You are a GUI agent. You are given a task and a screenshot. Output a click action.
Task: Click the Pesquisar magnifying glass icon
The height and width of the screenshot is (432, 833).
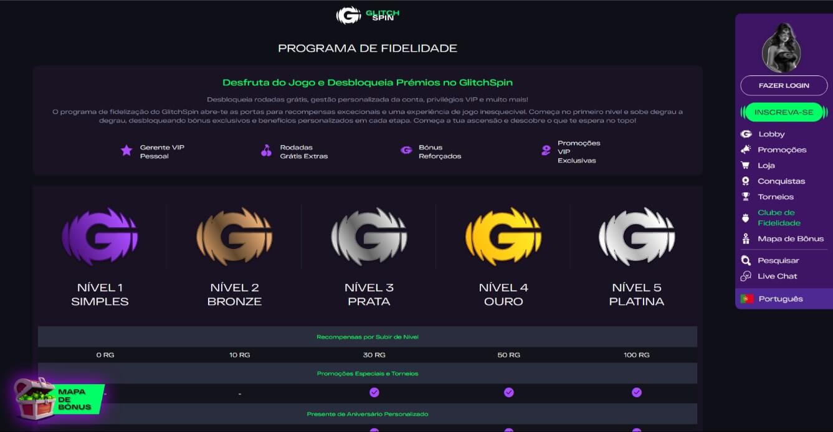click(x=746, y=260)
